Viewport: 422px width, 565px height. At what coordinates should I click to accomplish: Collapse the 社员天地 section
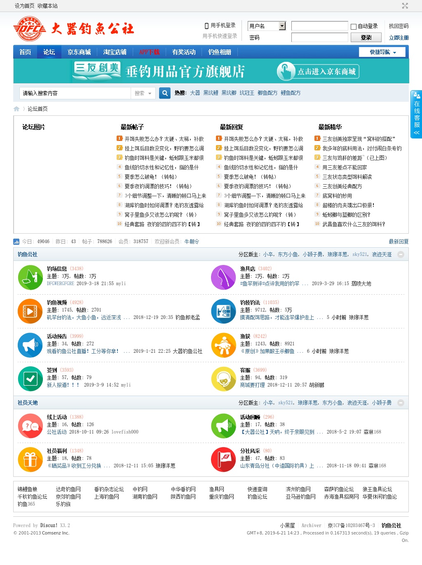click(401, 403)
